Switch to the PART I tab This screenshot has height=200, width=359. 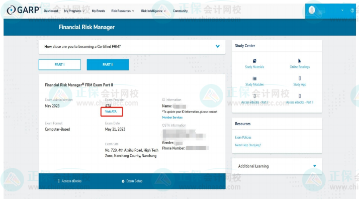point(59,64)
